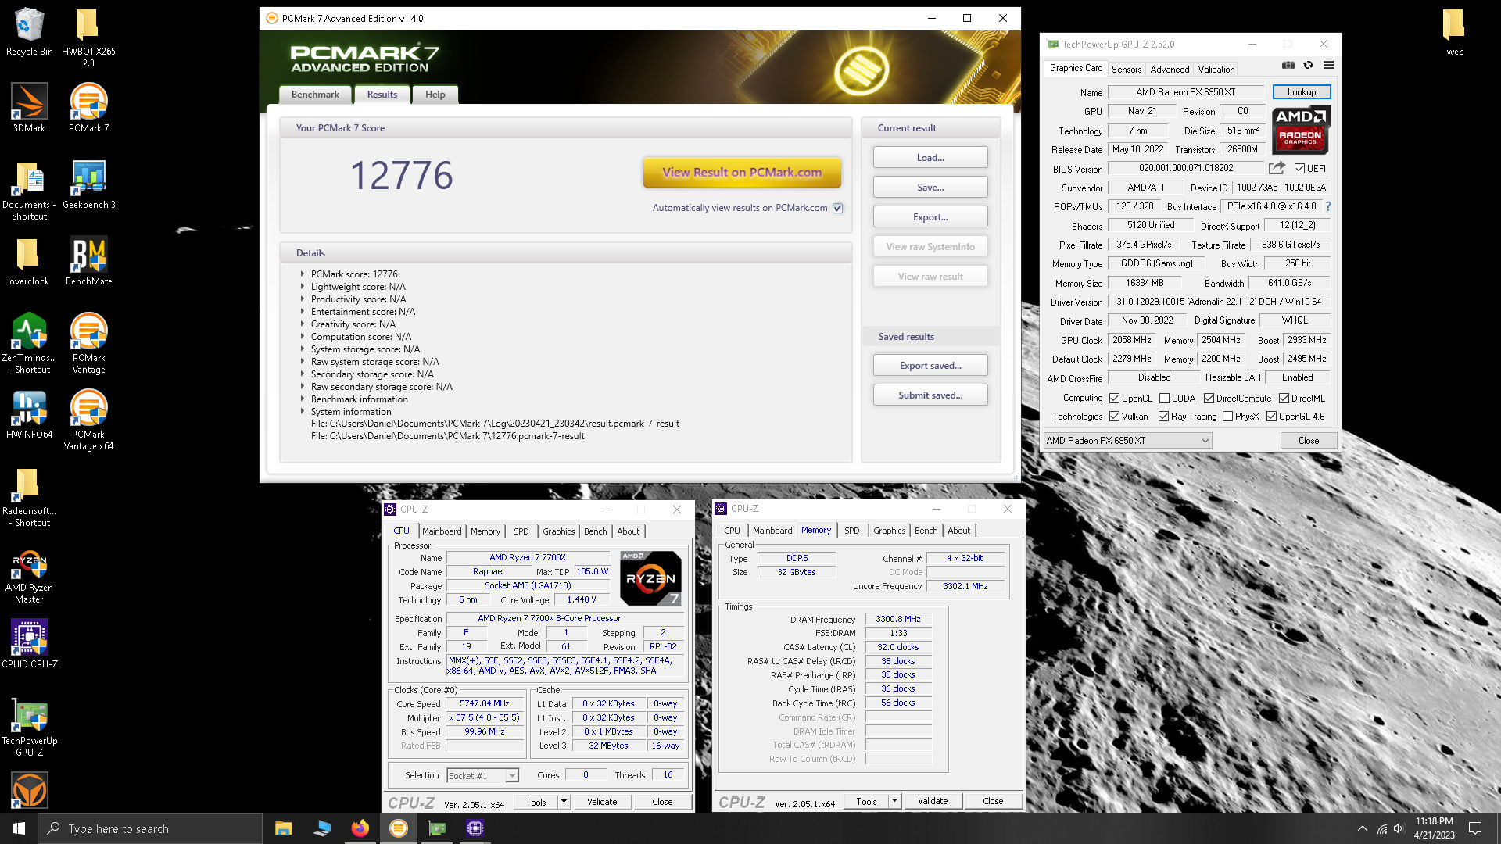Screen dimensions: 1501x844
Task: Launch the PCMark 7 desktop shortcut
Action: [88, 109]
